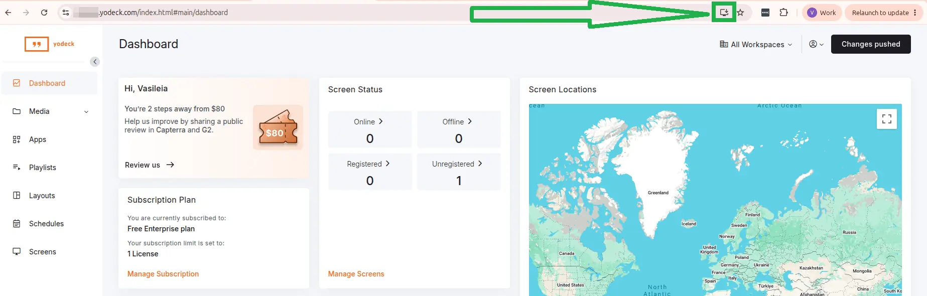Click Manage Subscription link
Image resolution: width=927 pixels, height=296 pixels.
[x=163, y=274]
